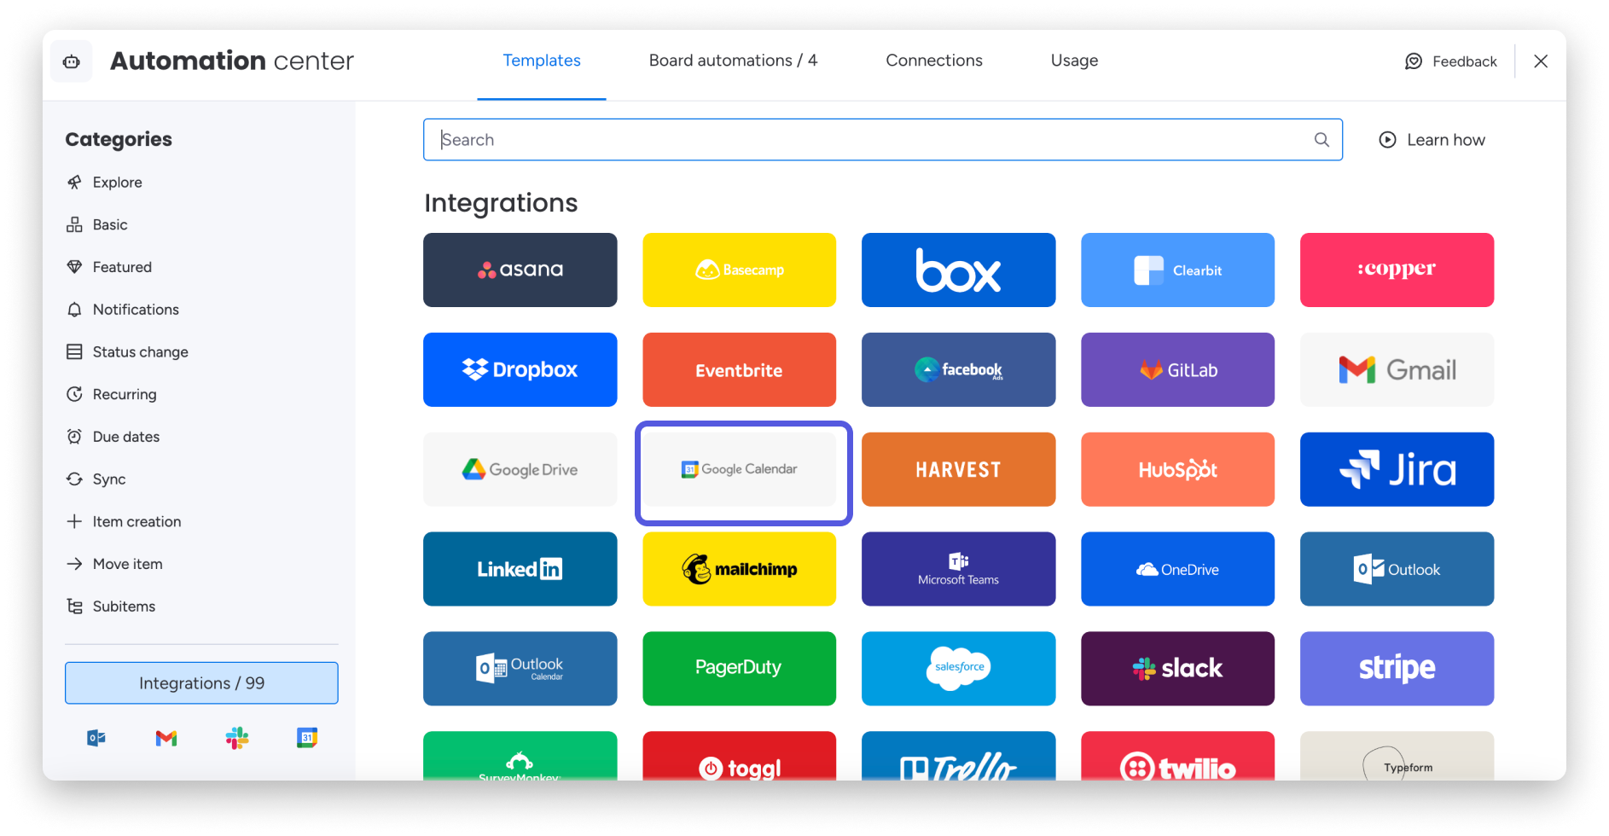
Task: Open the Outlook Calendar integration tile
Action: 520,669
